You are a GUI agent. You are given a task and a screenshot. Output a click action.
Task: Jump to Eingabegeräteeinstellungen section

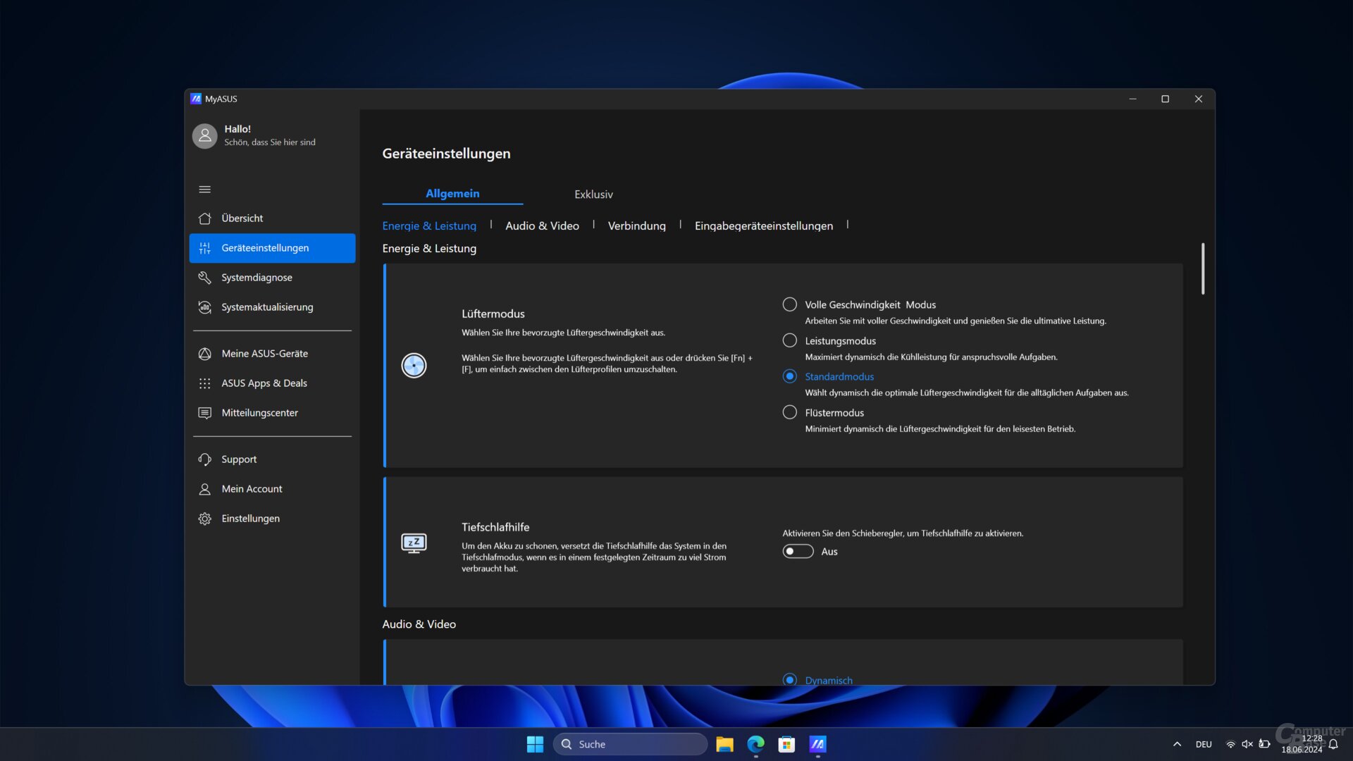point(763,225)
